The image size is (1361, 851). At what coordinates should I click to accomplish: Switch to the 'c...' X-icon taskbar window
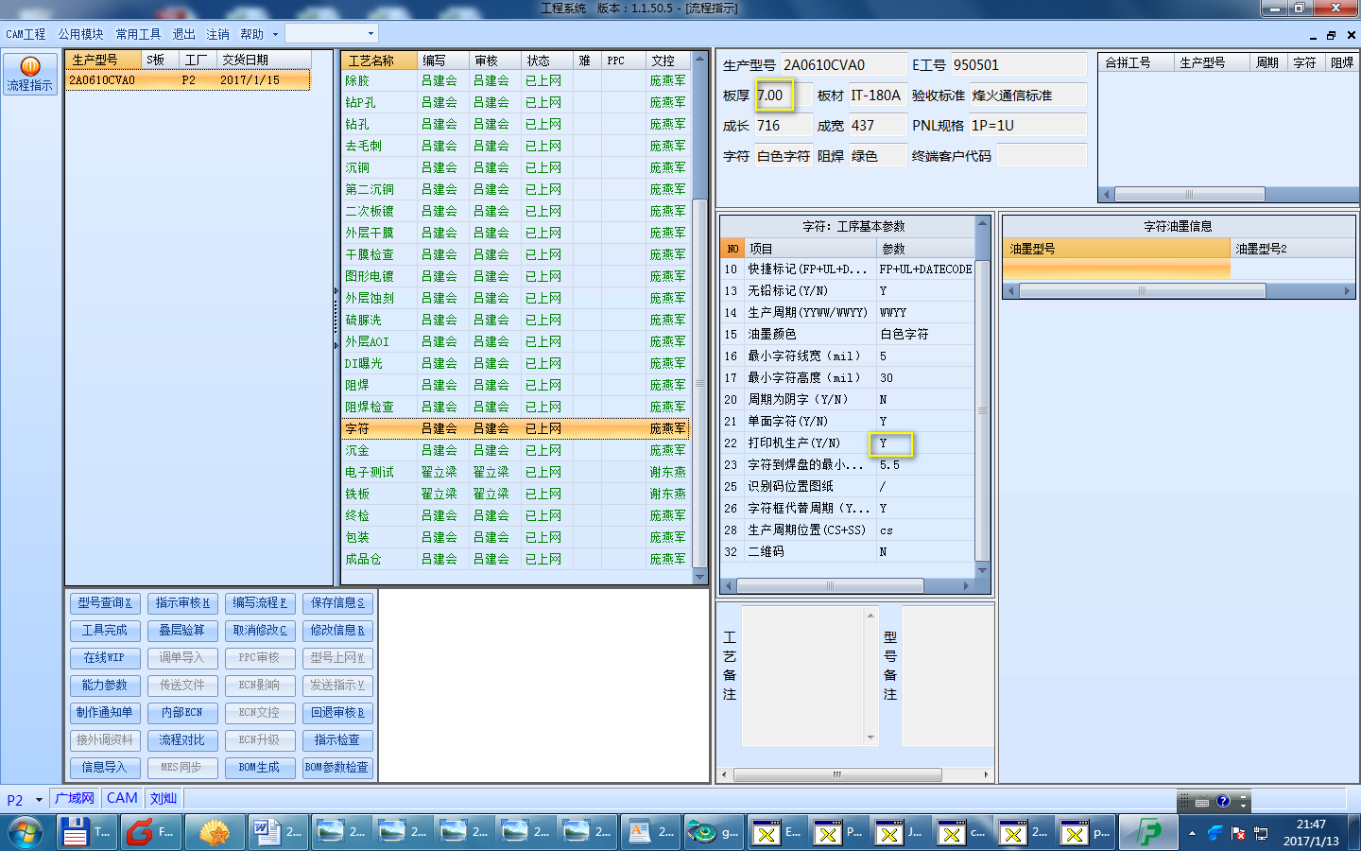[961, 832]
